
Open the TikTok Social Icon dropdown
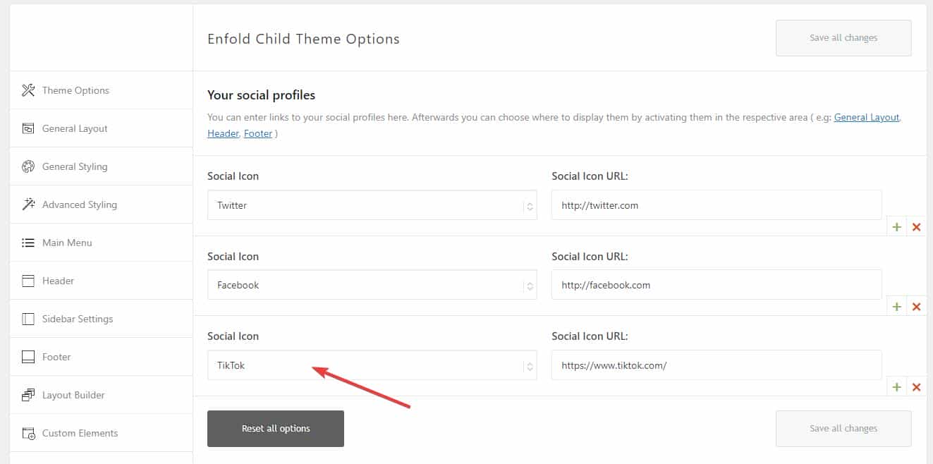click(x=372, y=365)
